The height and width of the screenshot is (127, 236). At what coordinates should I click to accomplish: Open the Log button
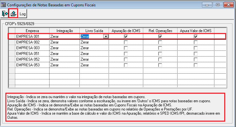[23, 14]
